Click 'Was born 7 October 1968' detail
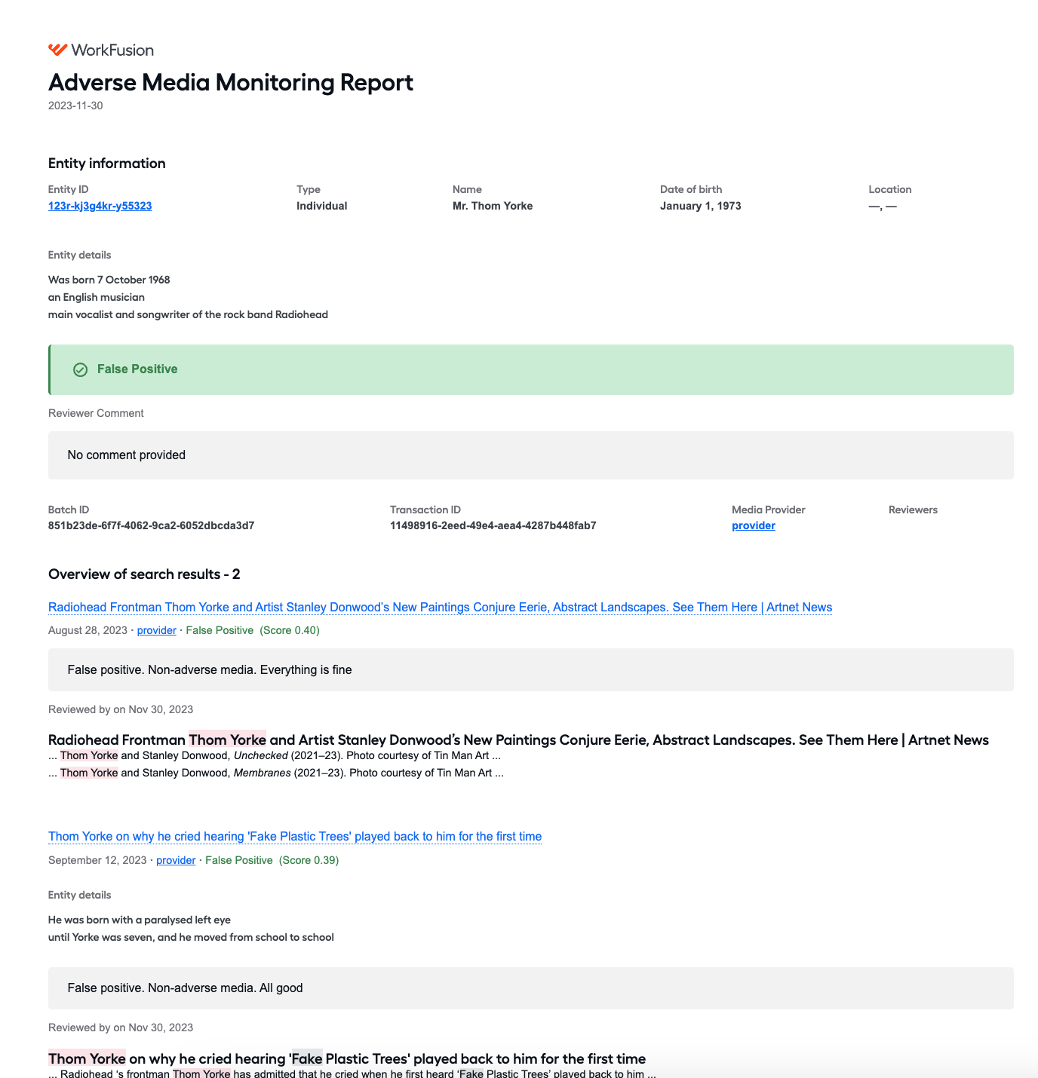1038x1078 pixels. pos(109,280)
